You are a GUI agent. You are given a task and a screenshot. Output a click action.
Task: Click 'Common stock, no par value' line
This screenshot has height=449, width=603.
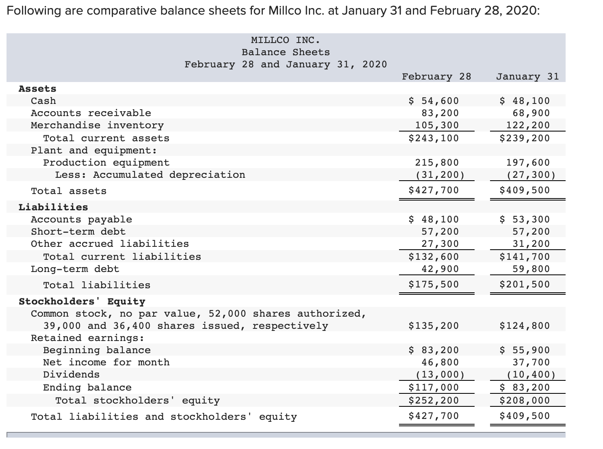point(199,313)
